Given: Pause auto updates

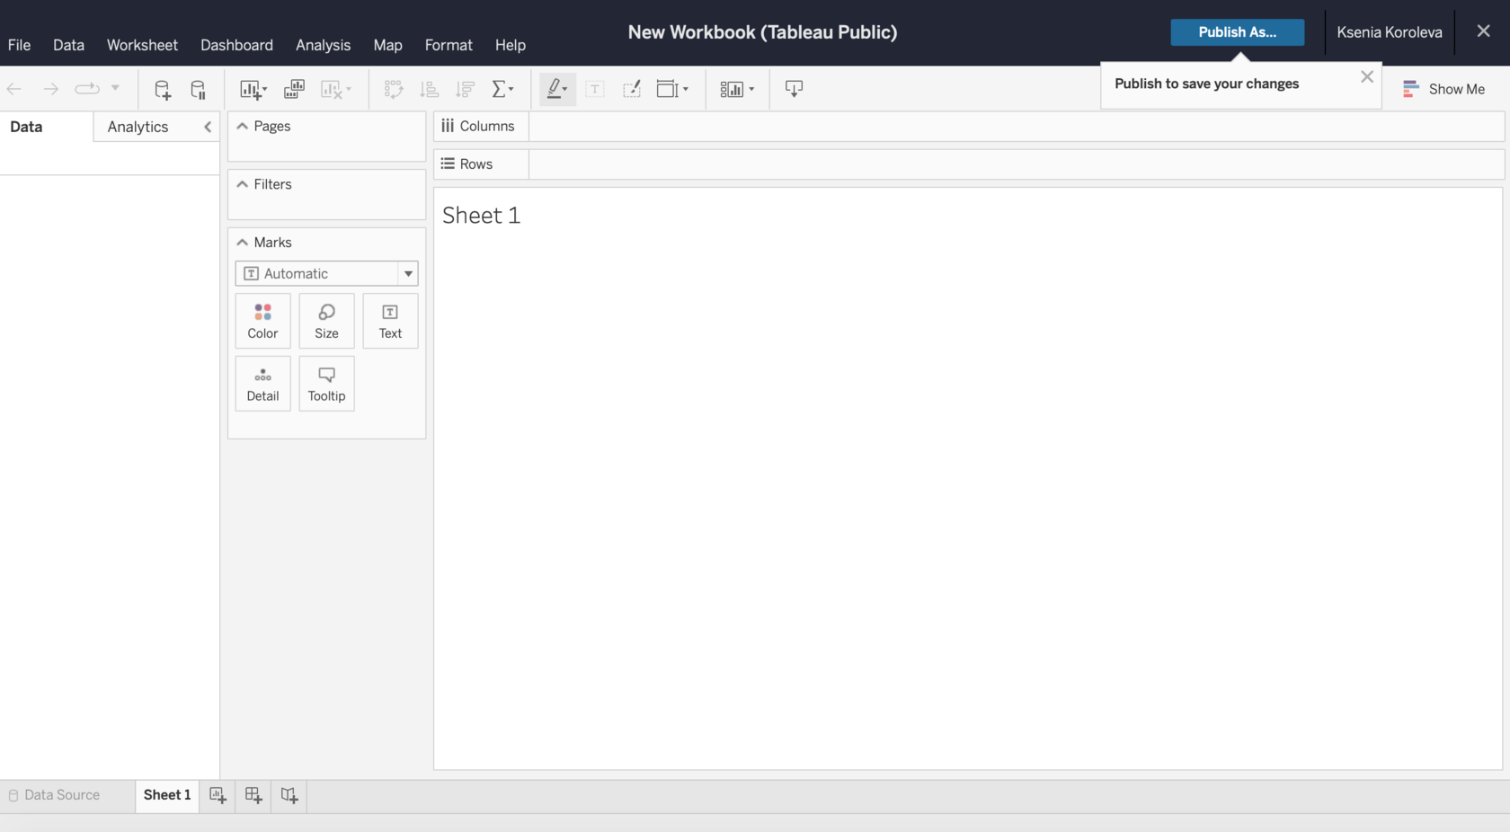Looking at the screenshot, I should pos(198,89).
